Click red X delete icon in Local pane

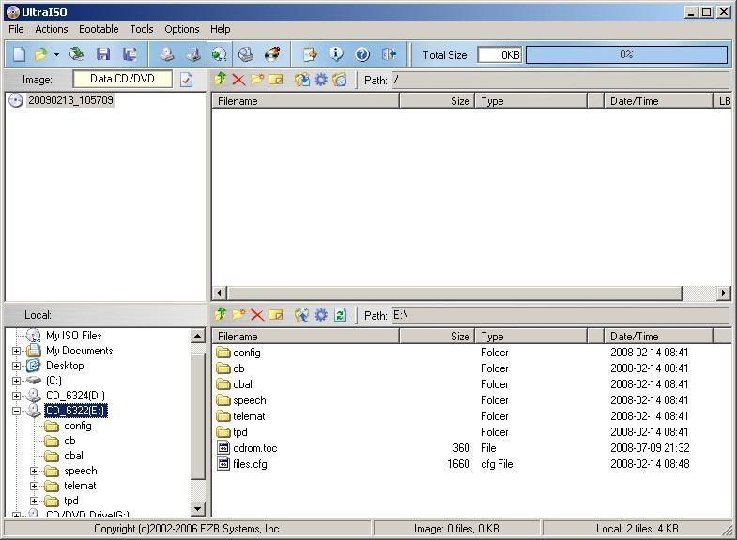pyautogui.click(x=257, y=314)
